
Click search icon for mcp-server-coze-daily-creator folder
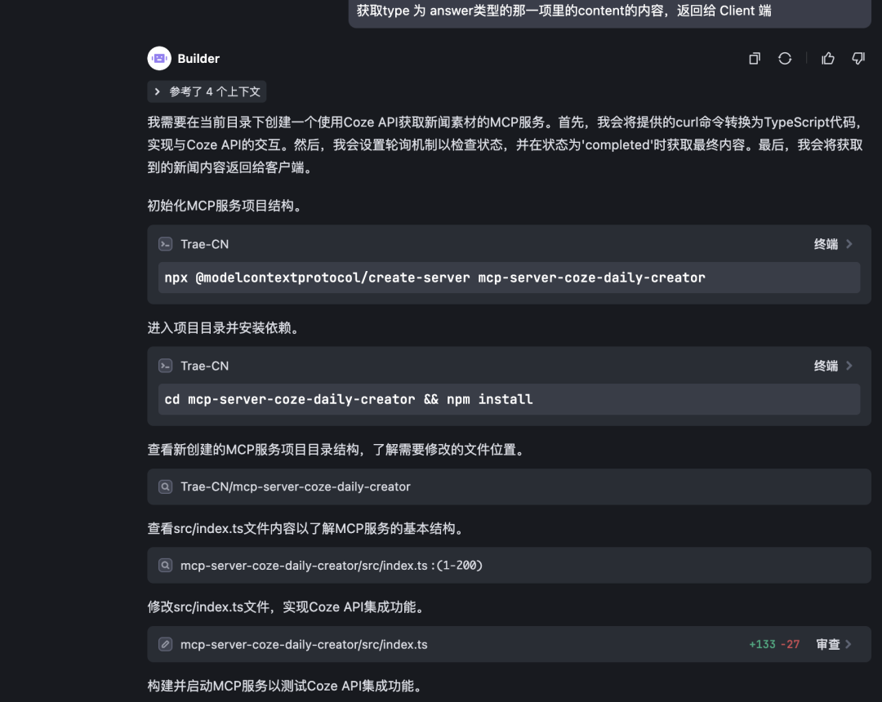pos(165,487)
